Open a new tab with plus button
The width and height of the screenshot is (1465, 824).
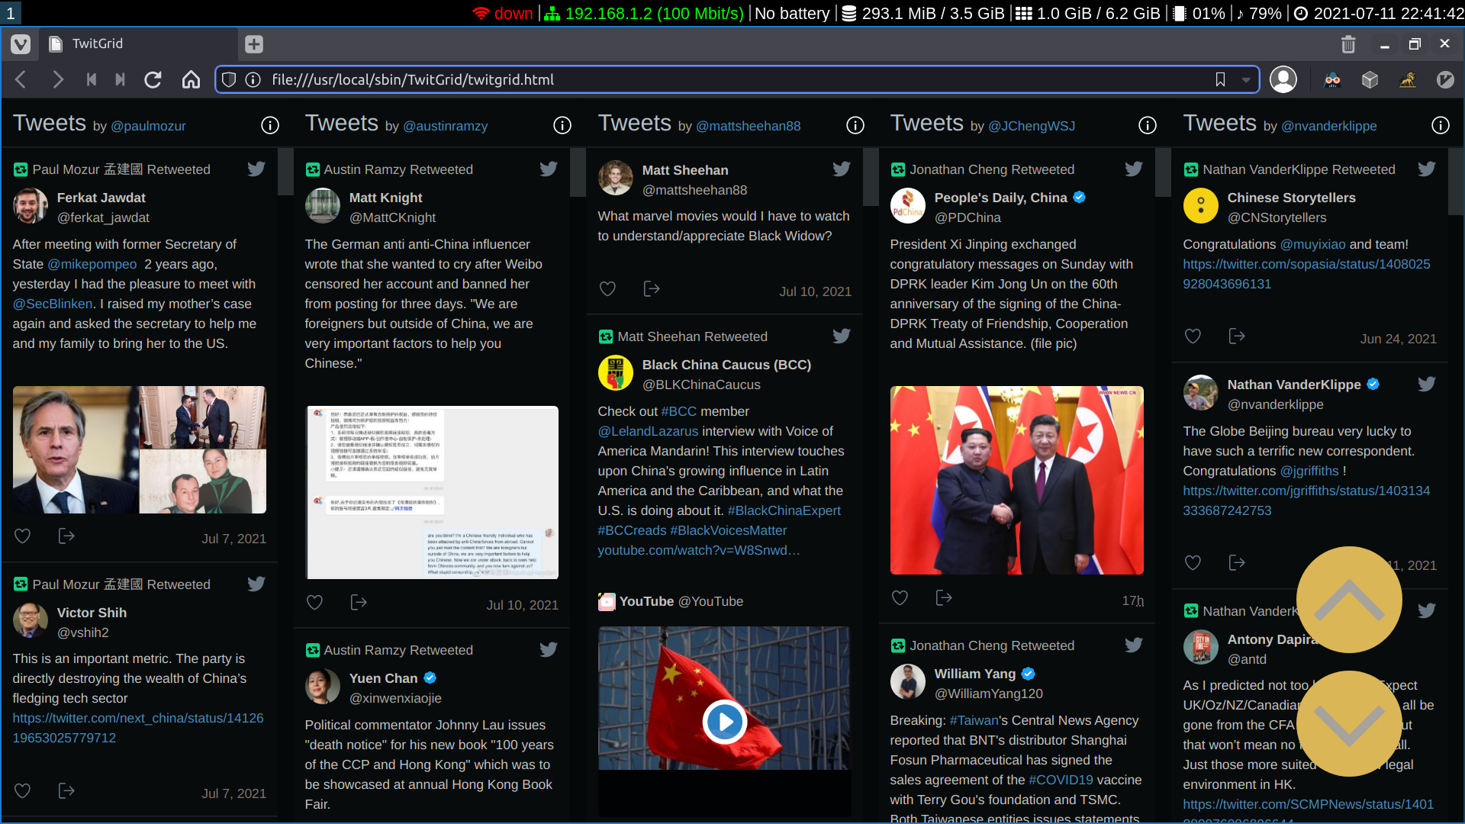[254, 44]
